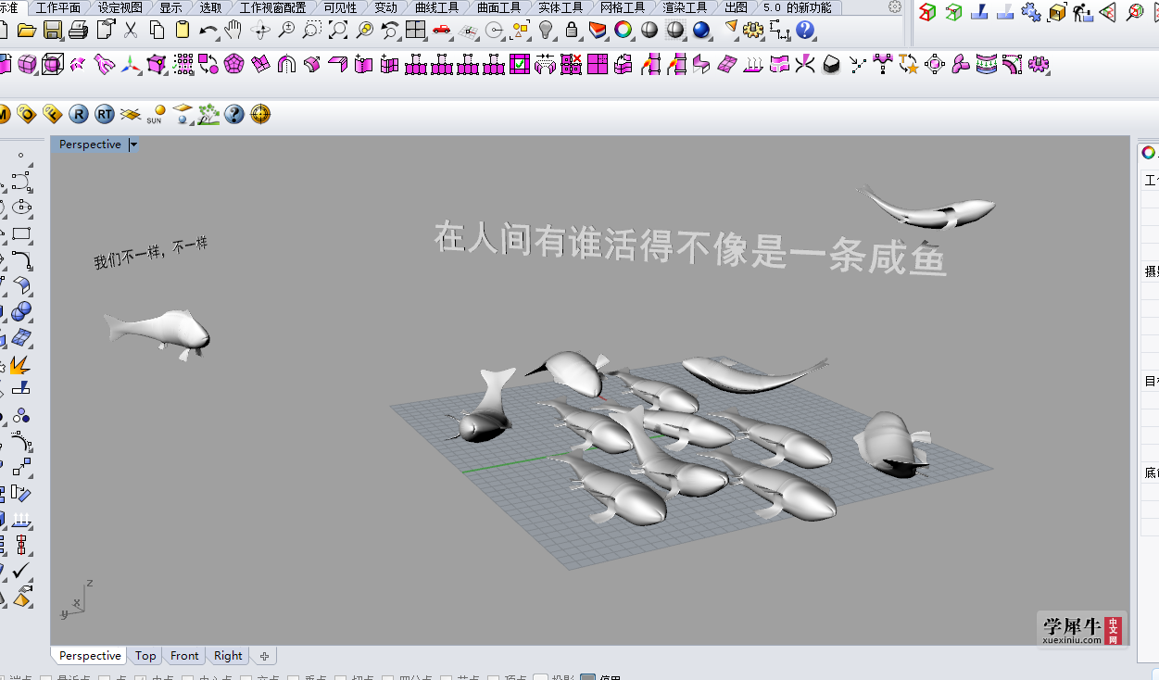The image size is (1159, 680).
Task: Cut selection with the scissors icon
Action: 131,30
